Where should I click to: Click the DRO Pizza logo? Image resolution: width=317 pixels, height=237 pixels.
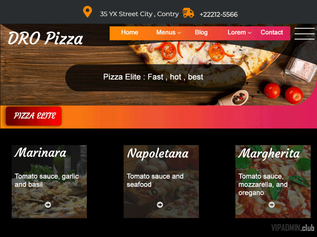(46, 38)
